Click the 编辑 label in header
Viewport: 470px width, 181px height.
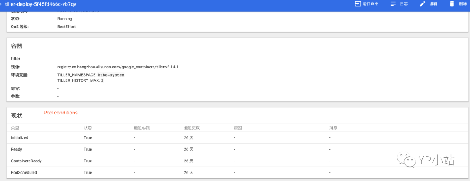pos(433,4)
